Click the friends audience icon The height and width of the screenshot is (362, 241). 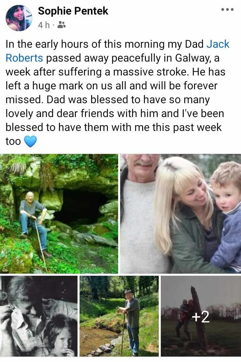coord(62,25)
